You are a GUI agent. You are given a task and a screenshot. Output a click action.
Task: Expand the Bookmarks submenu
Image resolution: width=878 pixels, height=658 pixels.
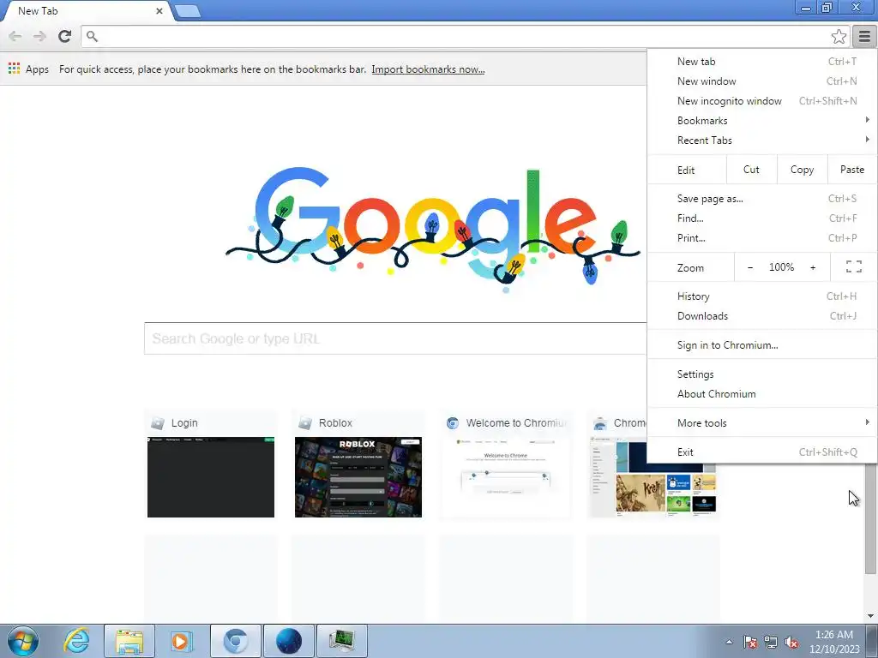coord(761,120)
